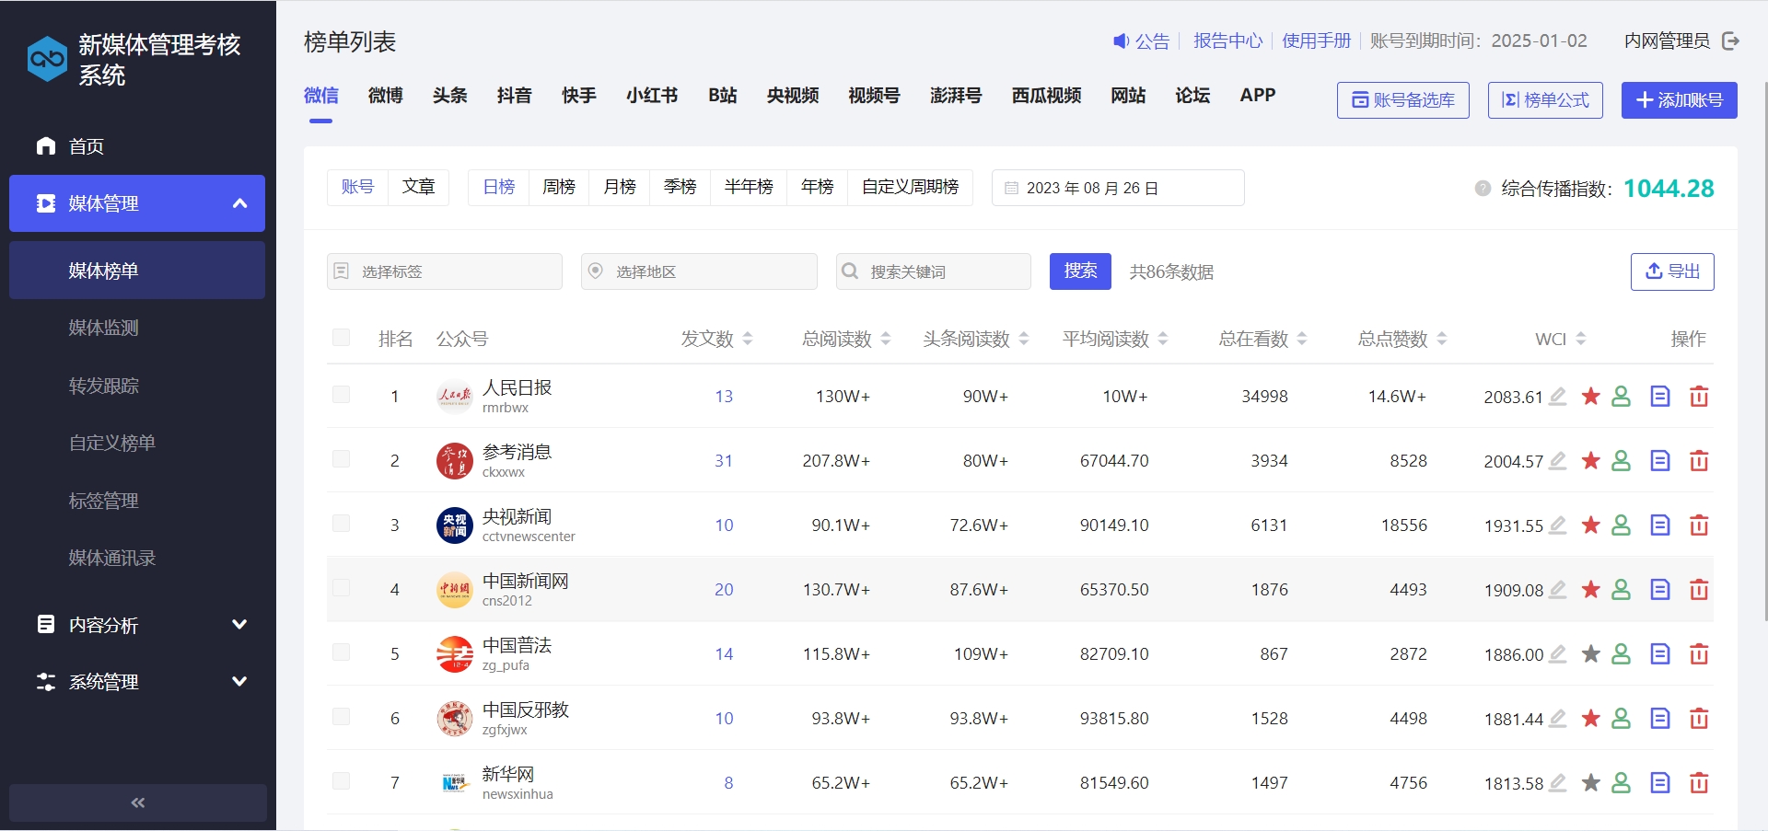Check the checkbox for 新华网 row
Image resolution: width=1768 pixels, height=831 pixels.
point(342,781)
